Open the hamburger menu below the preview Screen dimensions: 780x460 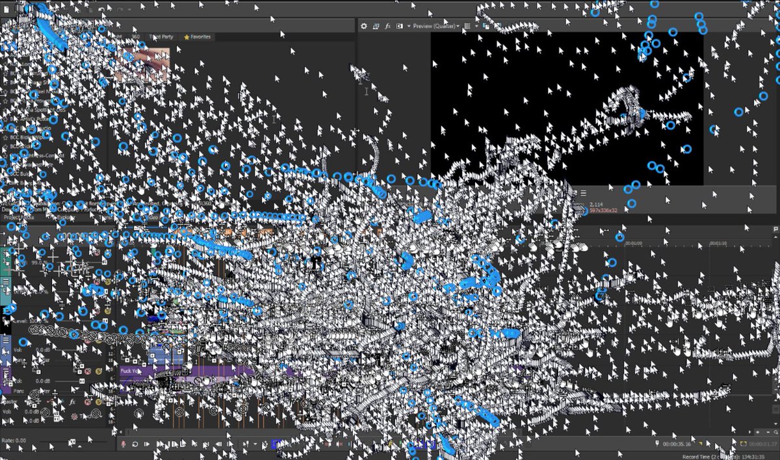(x=583, y=193)
